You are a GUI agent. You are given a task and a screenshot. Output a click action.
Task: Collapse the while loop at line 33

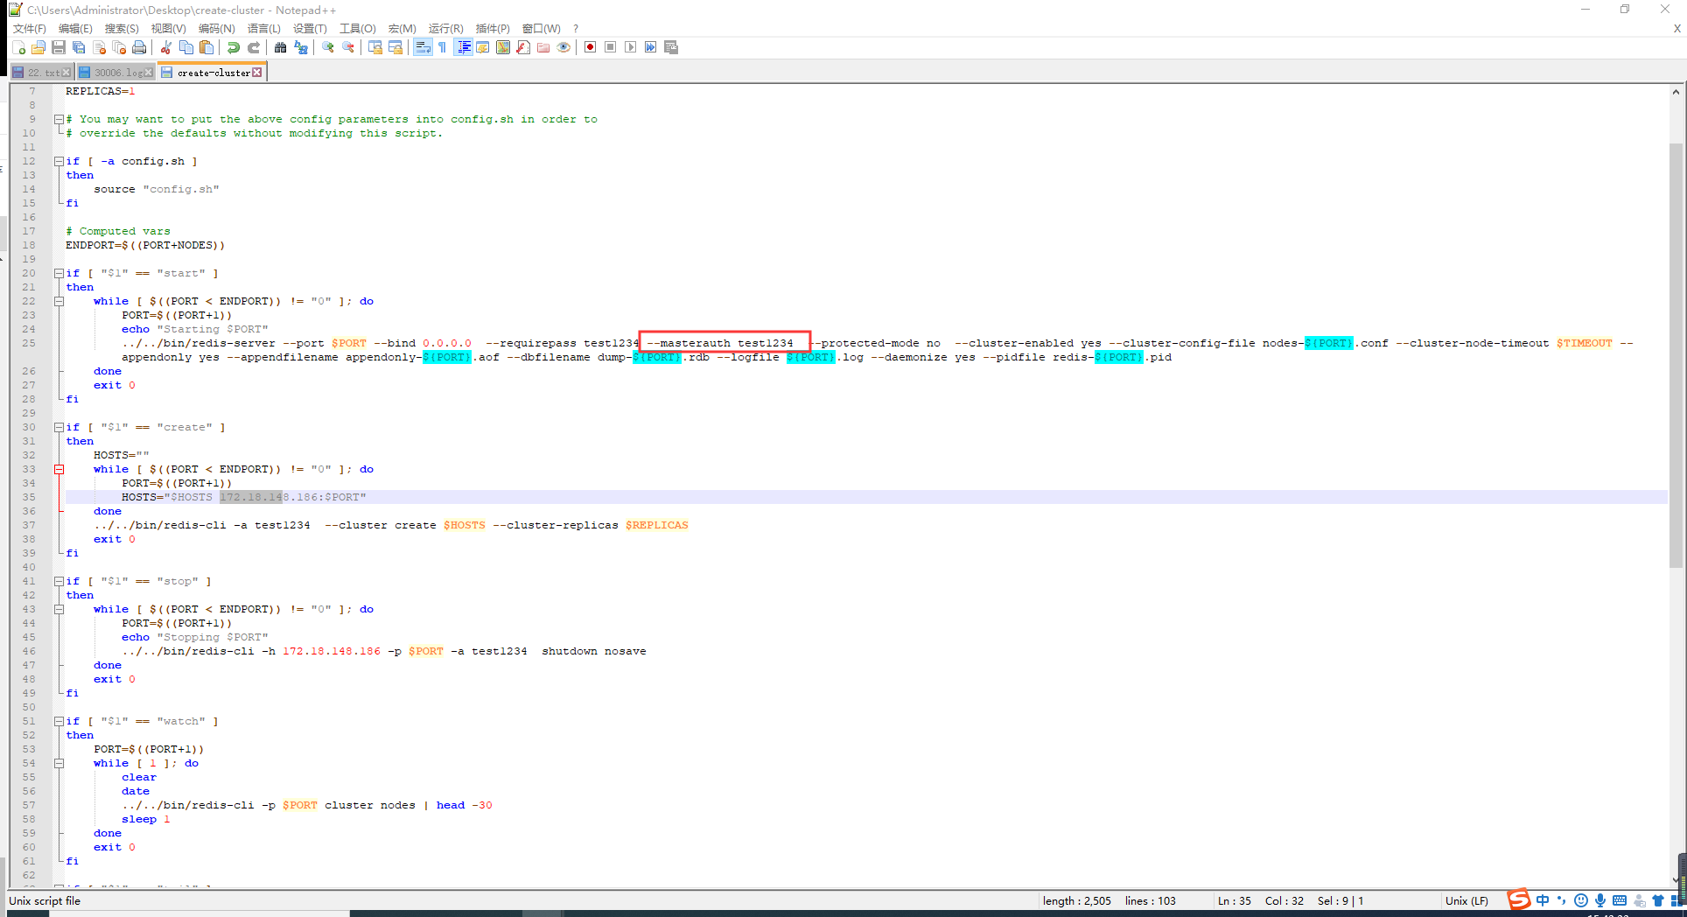59,469
